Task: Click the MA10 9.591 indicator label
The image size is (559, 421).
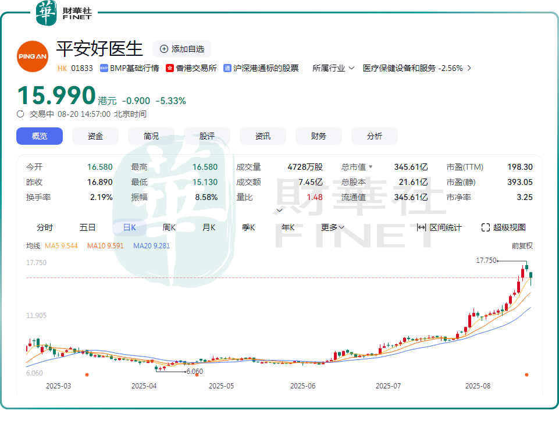Action: (105, 245)
